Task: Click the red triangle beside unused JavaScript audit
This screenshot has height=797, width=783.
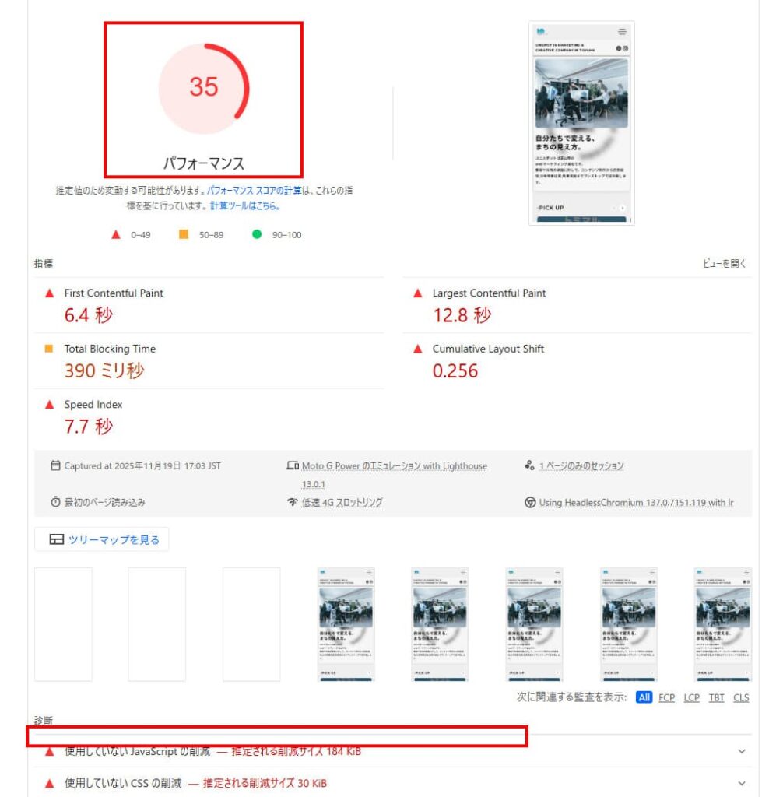Action: (x=49, y=751)
